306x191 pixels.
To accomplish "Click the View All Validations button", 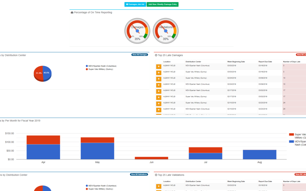I will [139, 174].
